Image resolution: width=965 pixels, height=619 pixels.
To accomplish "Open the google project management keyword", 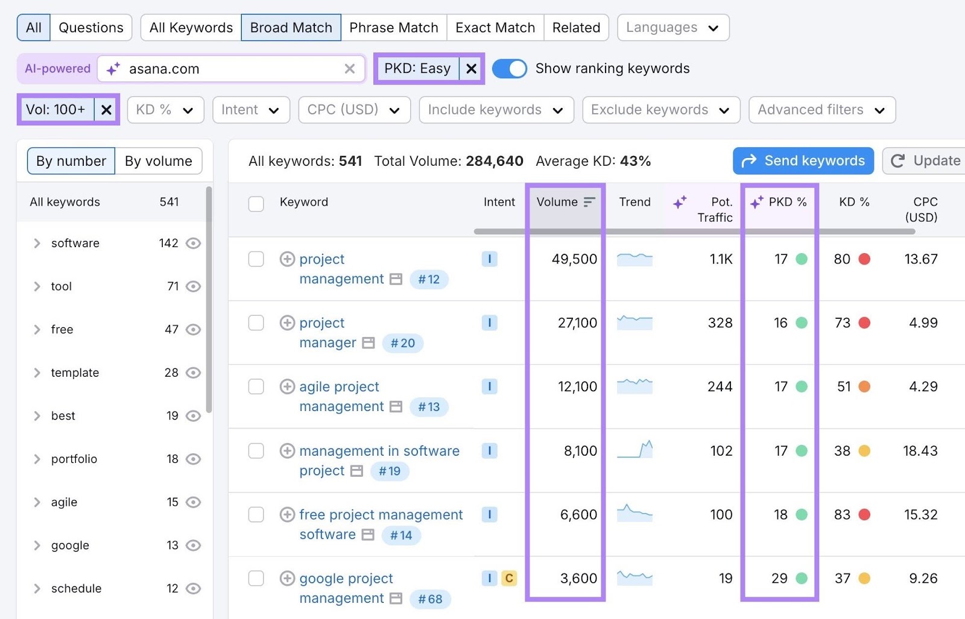I will (x=346, y=578).
